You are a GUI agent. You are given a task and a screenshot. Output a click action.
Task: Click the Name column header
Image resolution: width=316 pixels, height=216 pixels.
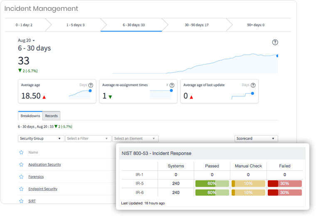click(33, 152)
